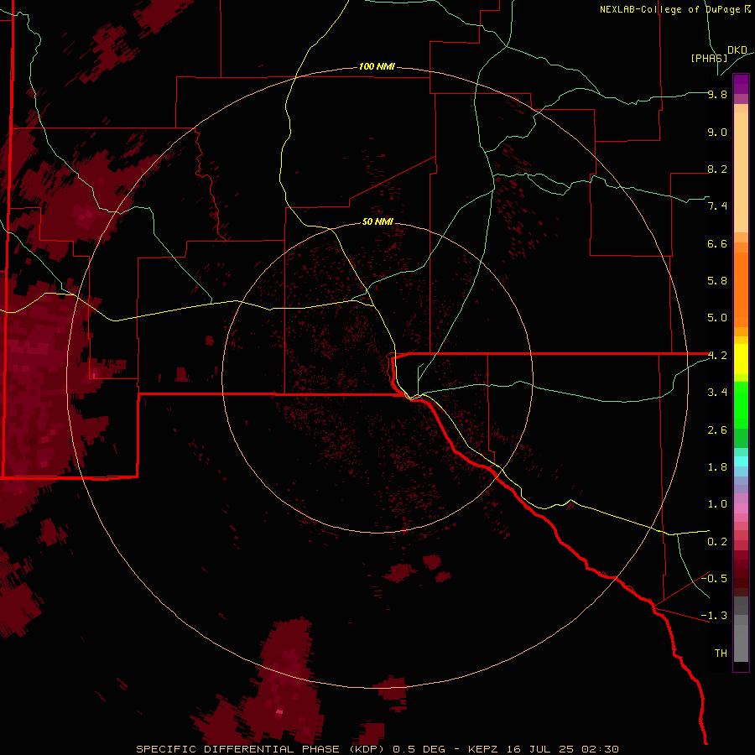Click the 0.2 value on the color scale
Viewport: 755px width, 755px height.
[x=717, y=542]
